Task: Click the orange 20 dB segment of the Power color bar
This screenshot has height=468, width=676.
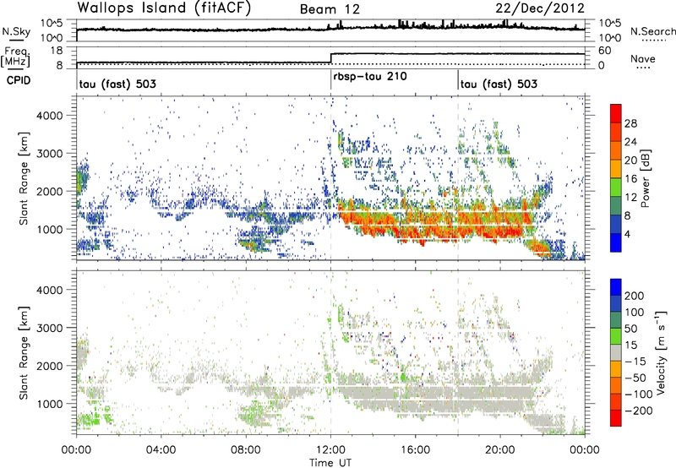Action: pos(616,168)
